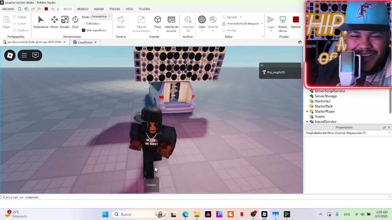Click the red stop square in quick access bar

coord(46,9)
